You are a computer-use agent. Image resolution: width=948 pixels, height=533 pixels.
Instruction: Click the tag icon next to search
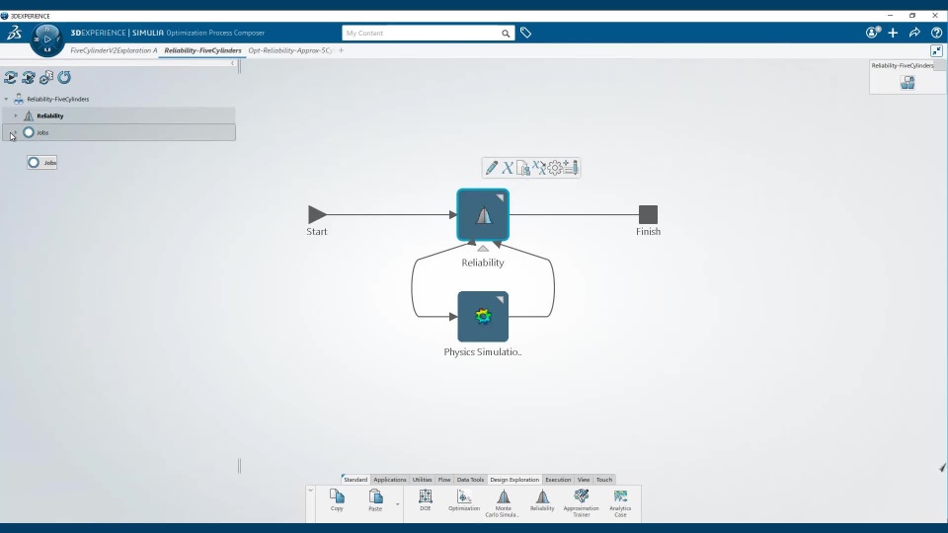526,34
